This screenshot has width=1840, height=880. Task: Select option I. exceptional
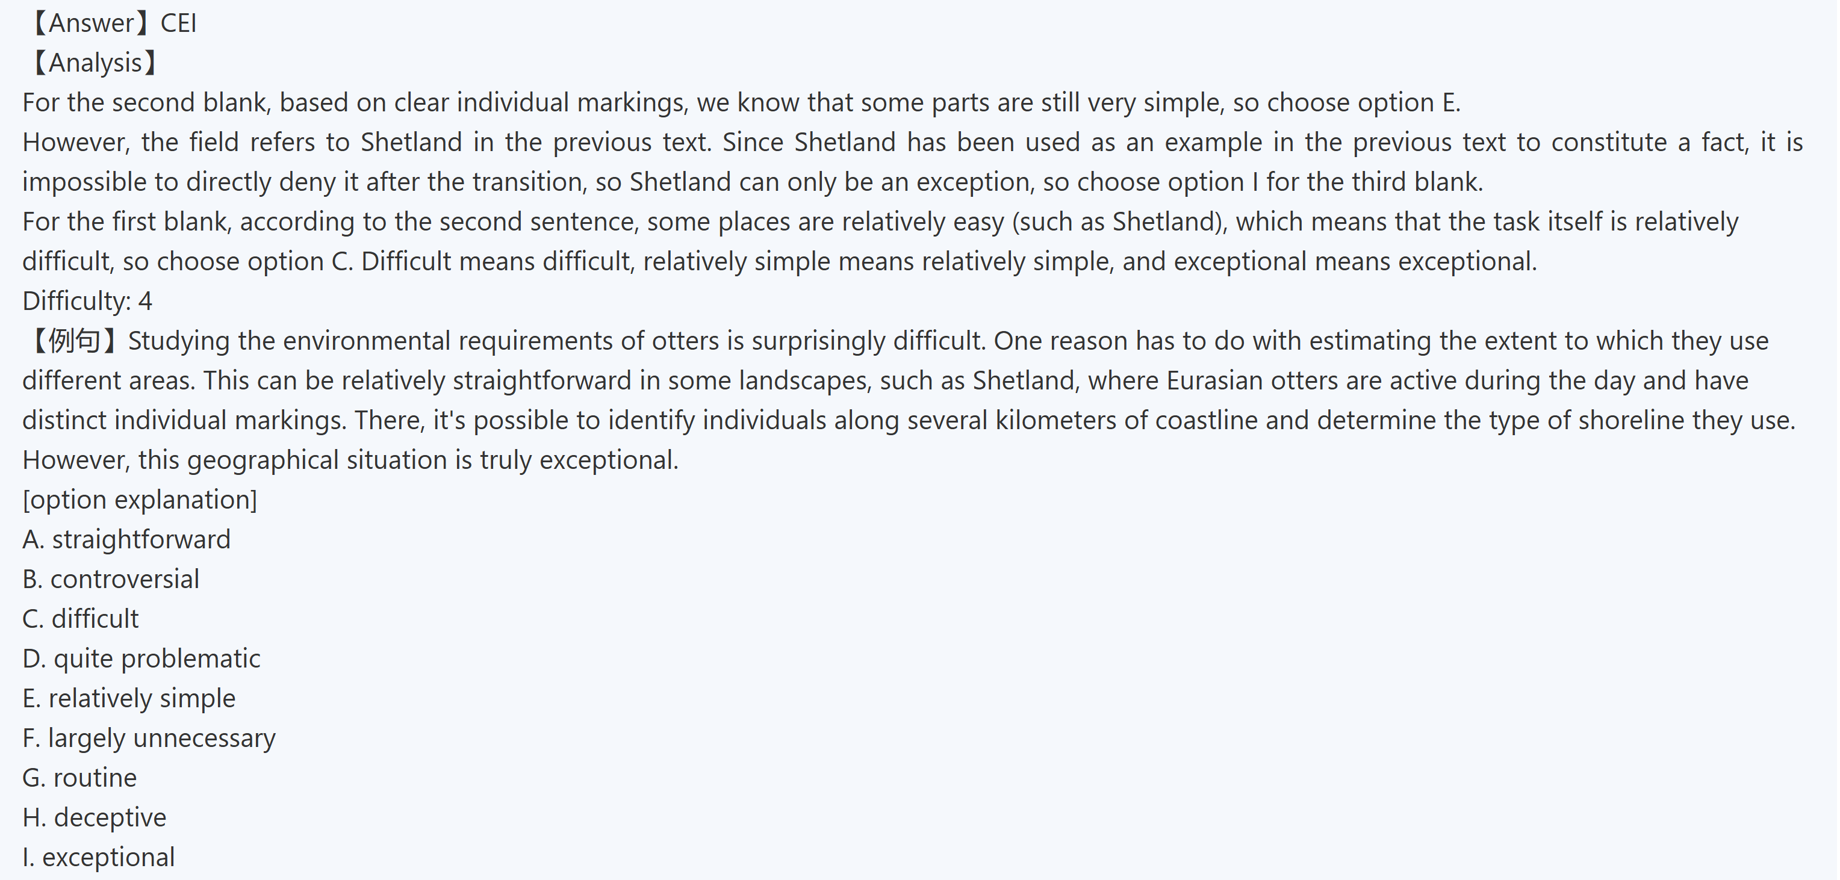pyautogui.click(x=99, y=857)
